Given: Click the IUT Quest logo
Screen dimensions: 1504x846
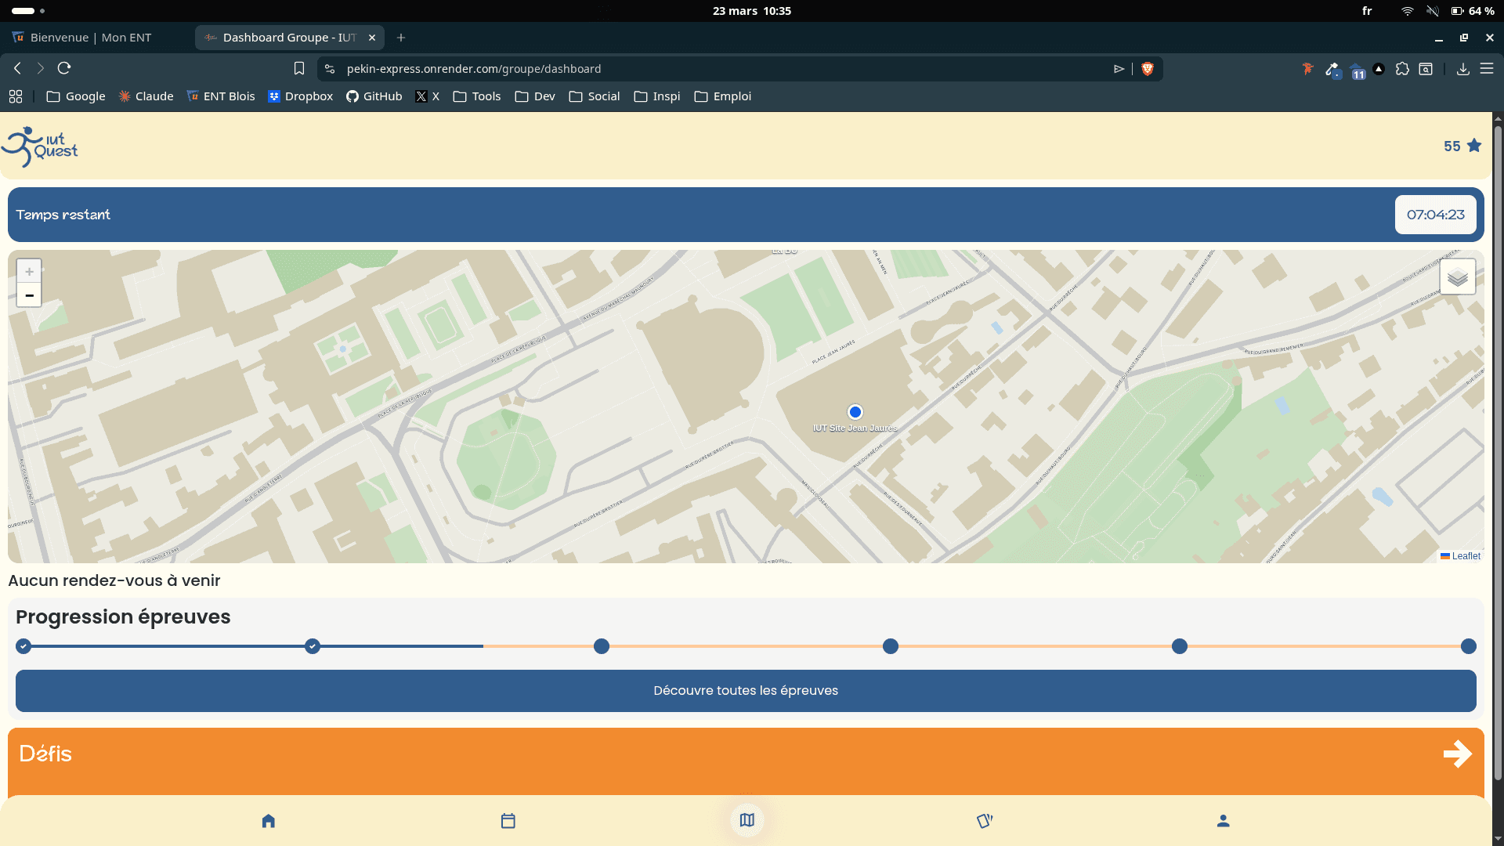Looking at the screenshot, I should click(x=41, y=146).
